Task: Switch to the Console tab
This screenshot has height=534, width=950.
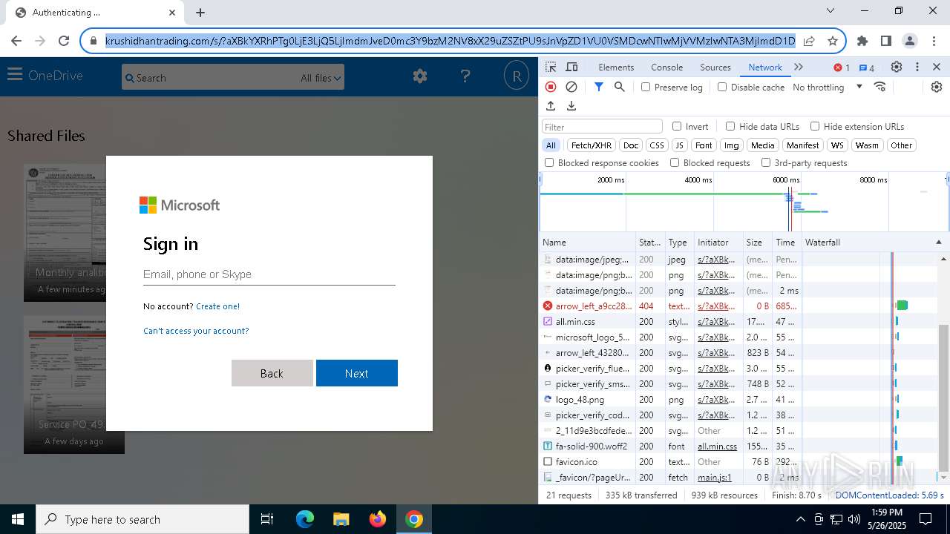Action: pos(666,67)
